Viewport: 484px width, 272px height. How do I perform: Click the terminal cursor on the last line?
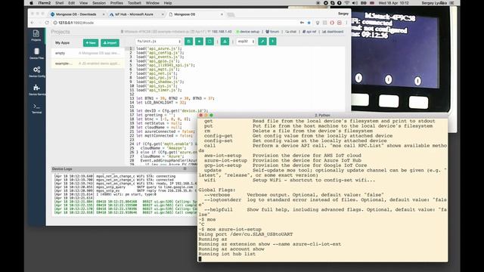pyautogui.click(x=200, y=259)
